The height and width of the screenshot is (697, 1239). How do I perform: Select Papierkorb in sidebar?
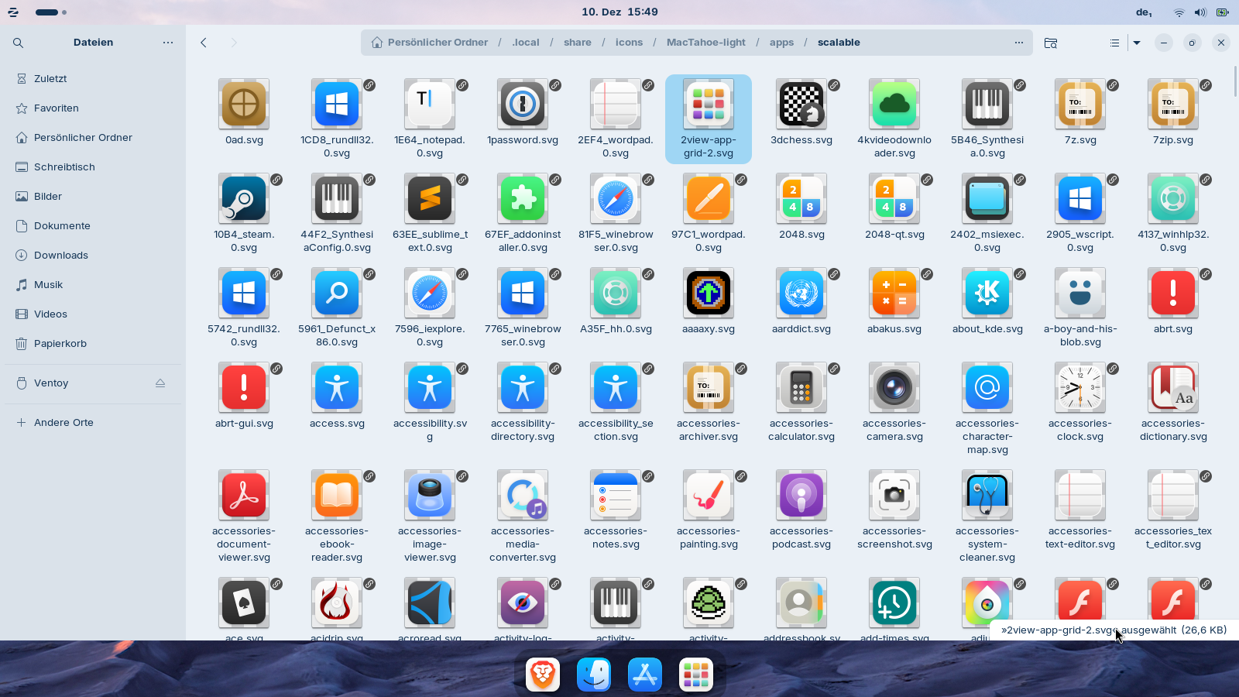click(60, 343)
